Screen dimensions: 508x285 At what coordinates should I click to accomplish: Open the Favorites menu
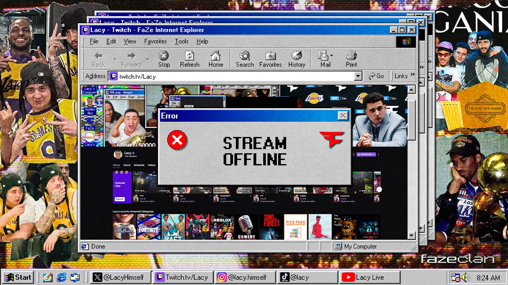coord(155,41)
